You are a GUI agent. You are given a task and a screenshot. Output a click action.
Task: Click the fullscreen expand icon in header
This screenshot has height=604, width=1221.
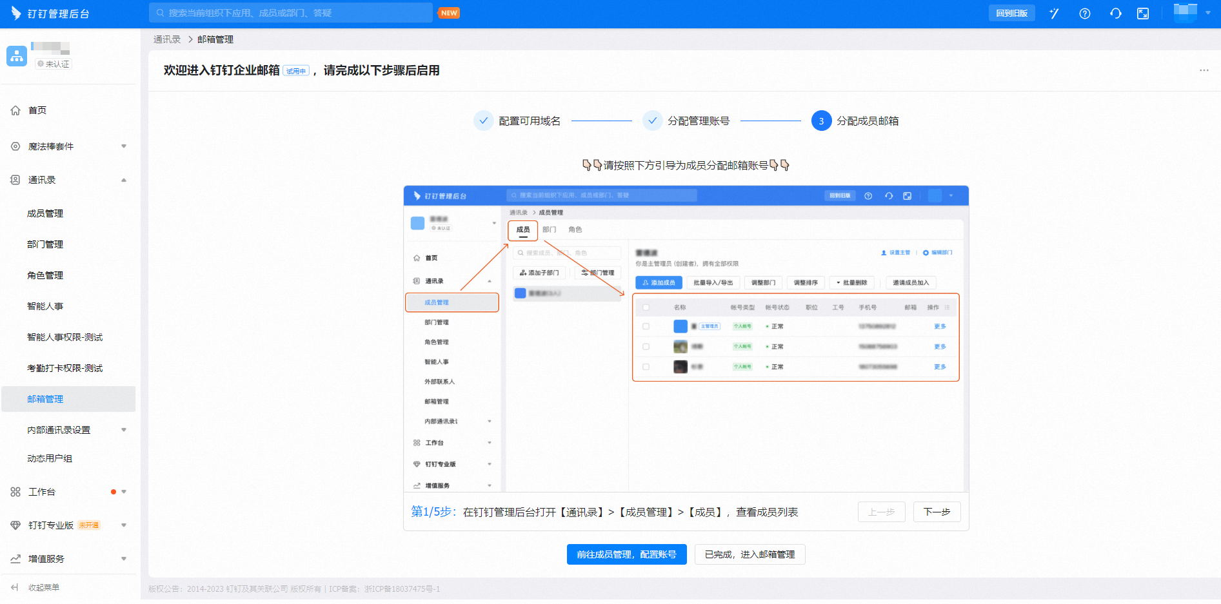[1143, 14]
